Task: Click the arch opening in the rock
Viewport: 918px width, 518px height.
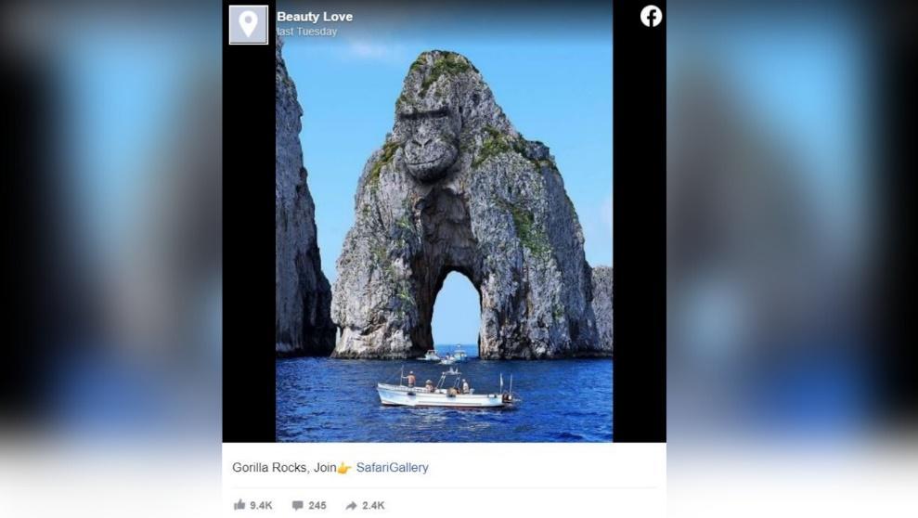Action: pos(456,310)
